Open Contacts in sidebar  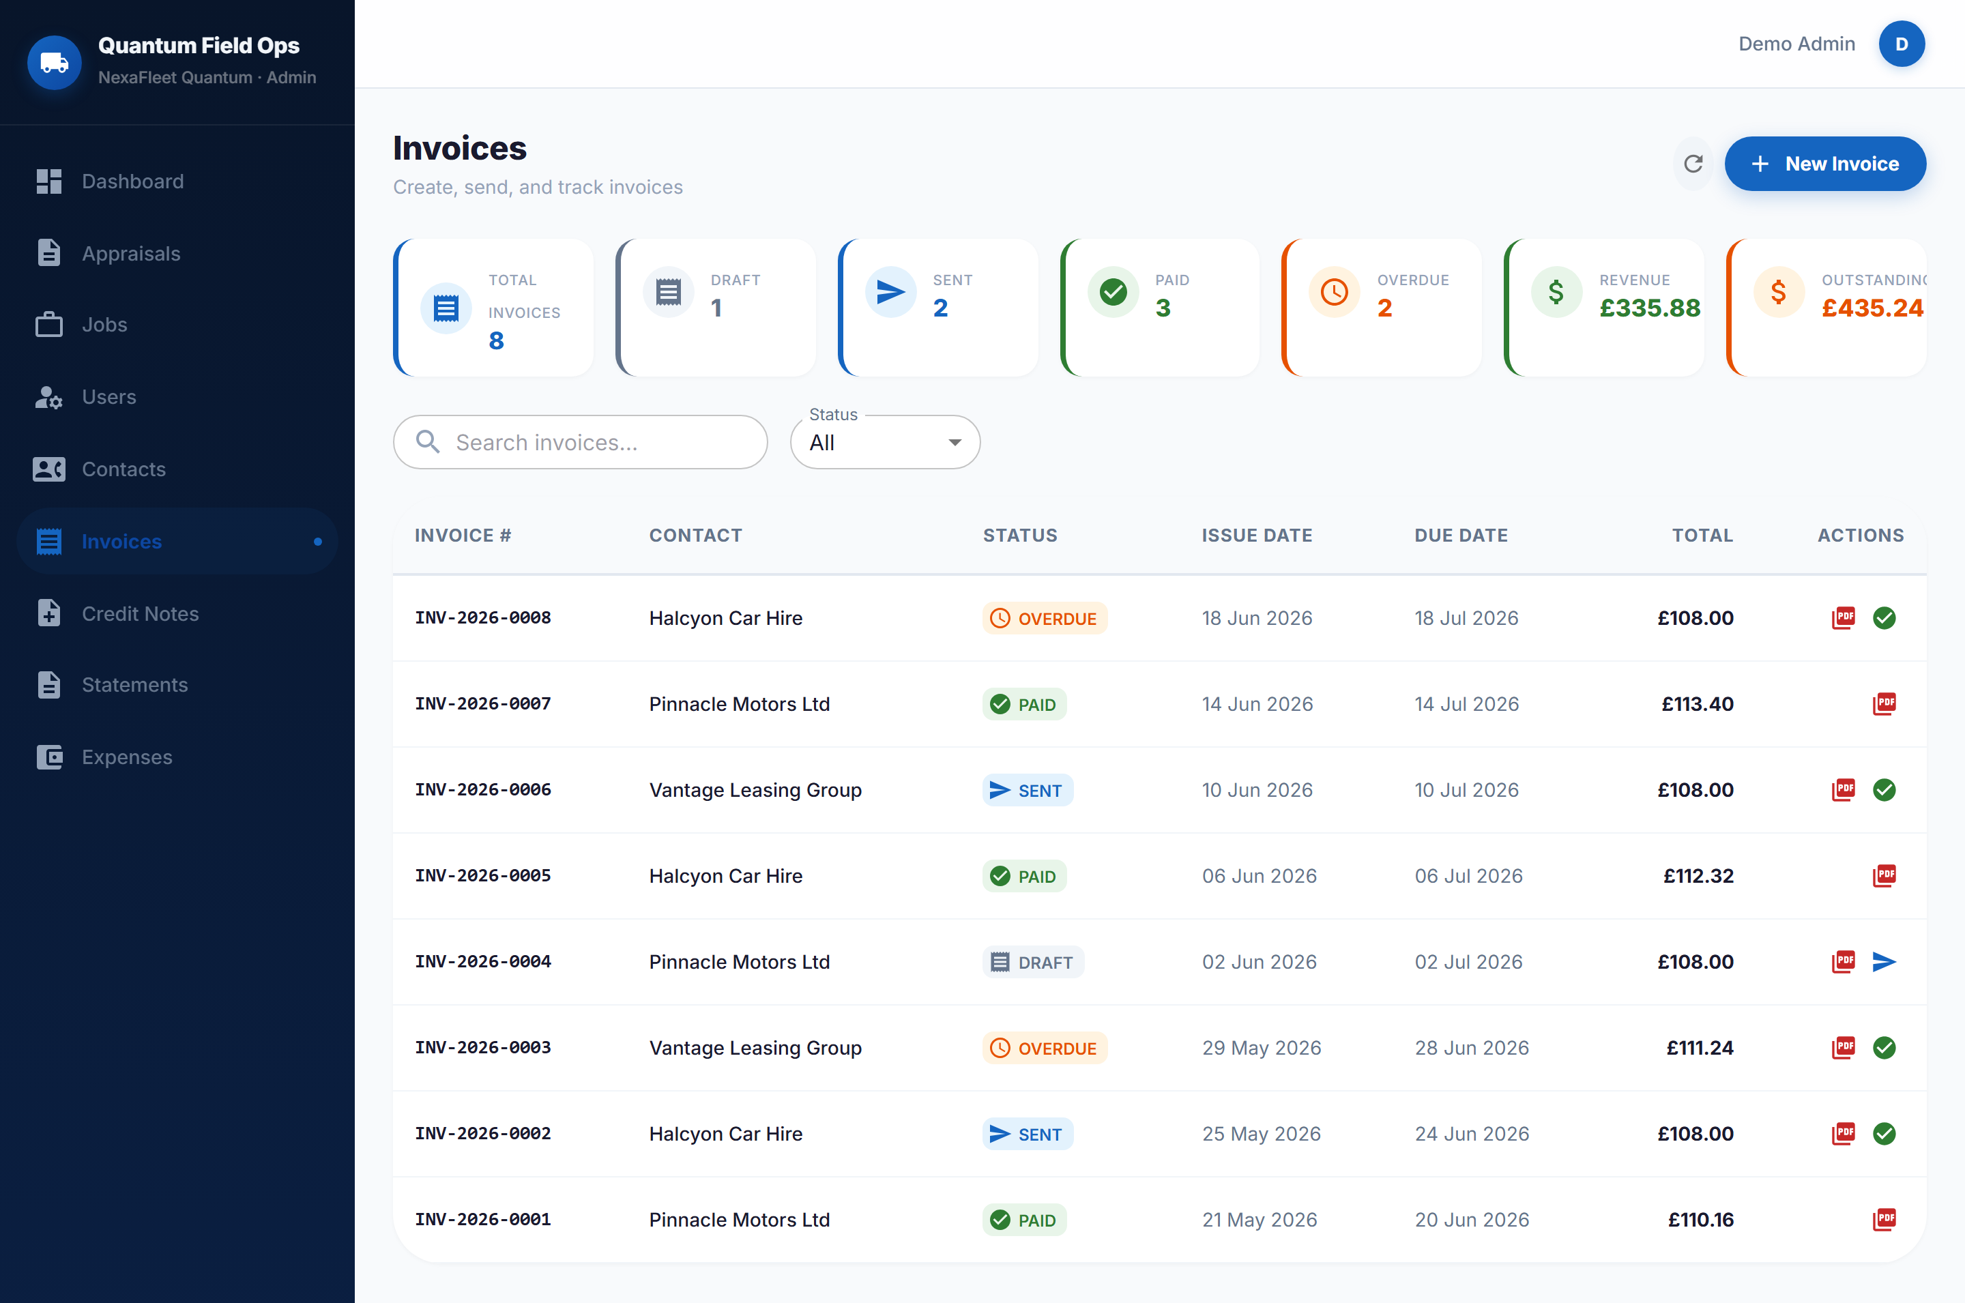coord(177,469)
